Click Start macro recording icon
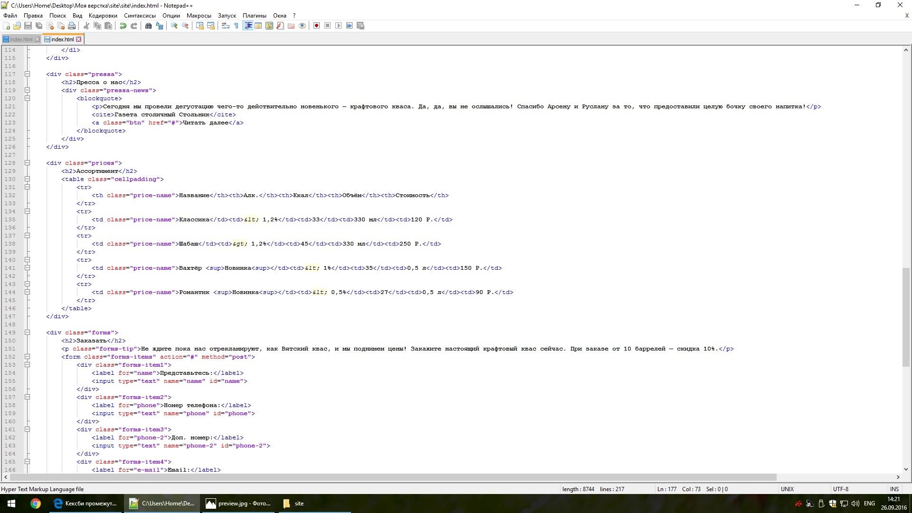This screenshot has height=513, width=912. click(316, 26)
